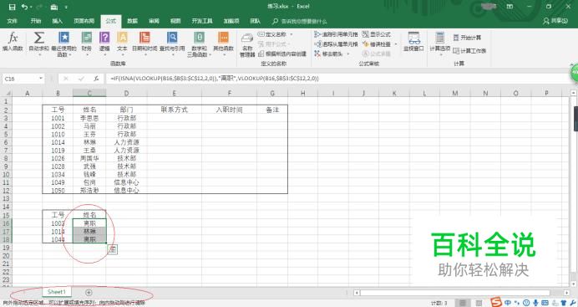Switch to Page Layout view in status bar

(479, 303)
